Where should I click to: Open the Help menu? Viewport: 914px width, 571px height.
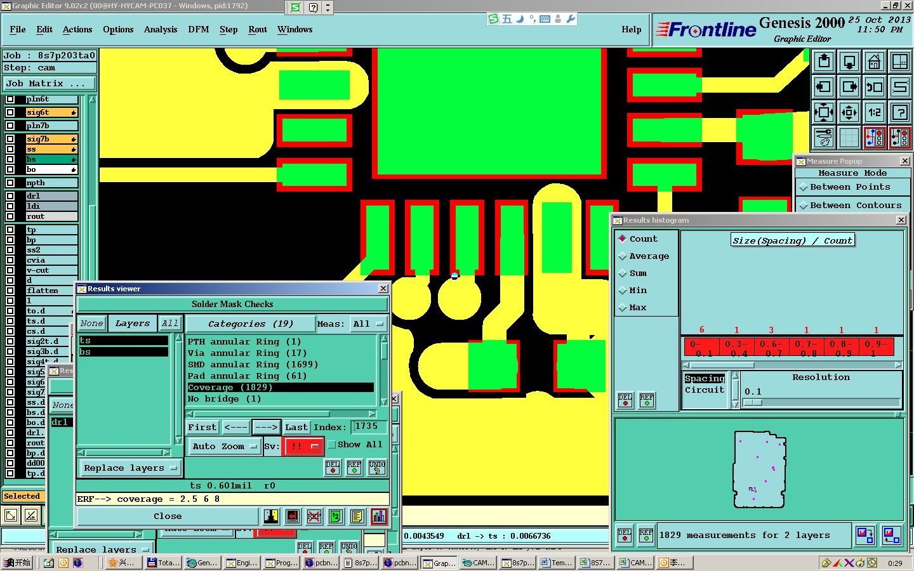pos(632,29)
